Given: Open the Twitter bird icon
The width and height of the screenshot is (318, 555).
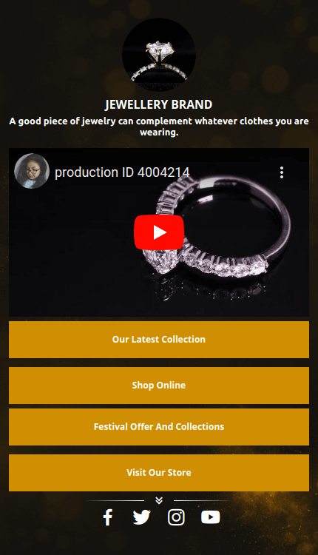Looking at the screenshot, I should [x=141, y=517].
